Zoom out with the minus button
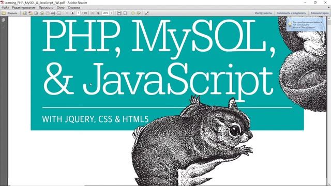 tap(93, 13)
